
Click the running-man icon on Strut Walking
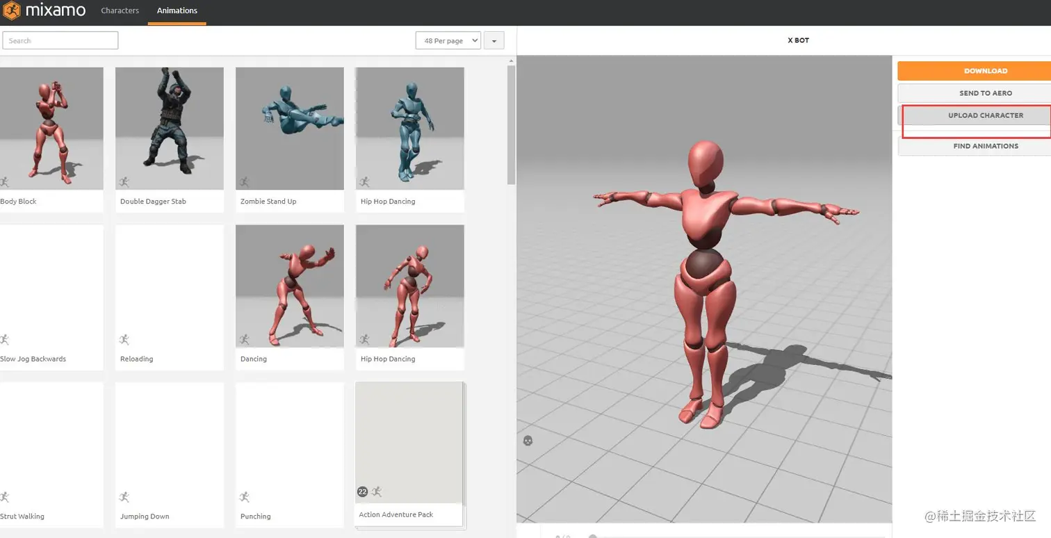tap(5, 497)
